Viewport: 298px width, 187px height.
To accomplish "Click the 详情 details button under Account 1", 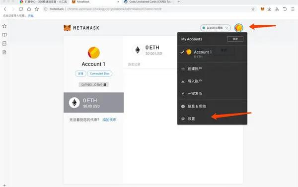I will (x=80, y=73).
